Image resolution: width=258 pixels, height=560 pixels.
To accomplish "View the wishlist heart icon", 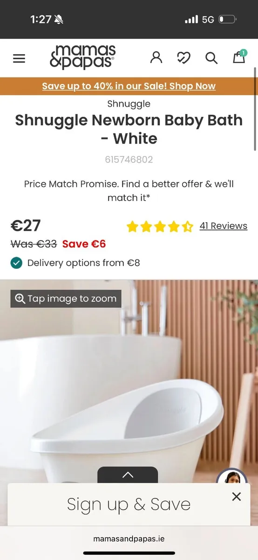I will pyautogui.click(x=184, y=58).
